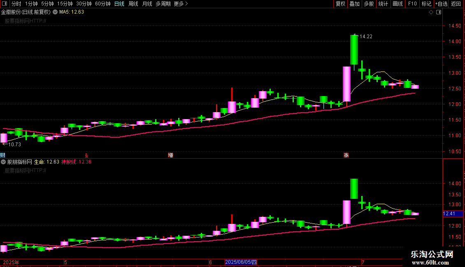
Task: Open the 多周期 multi-period view
Action: pyautogui.click(x=163, y=4)
